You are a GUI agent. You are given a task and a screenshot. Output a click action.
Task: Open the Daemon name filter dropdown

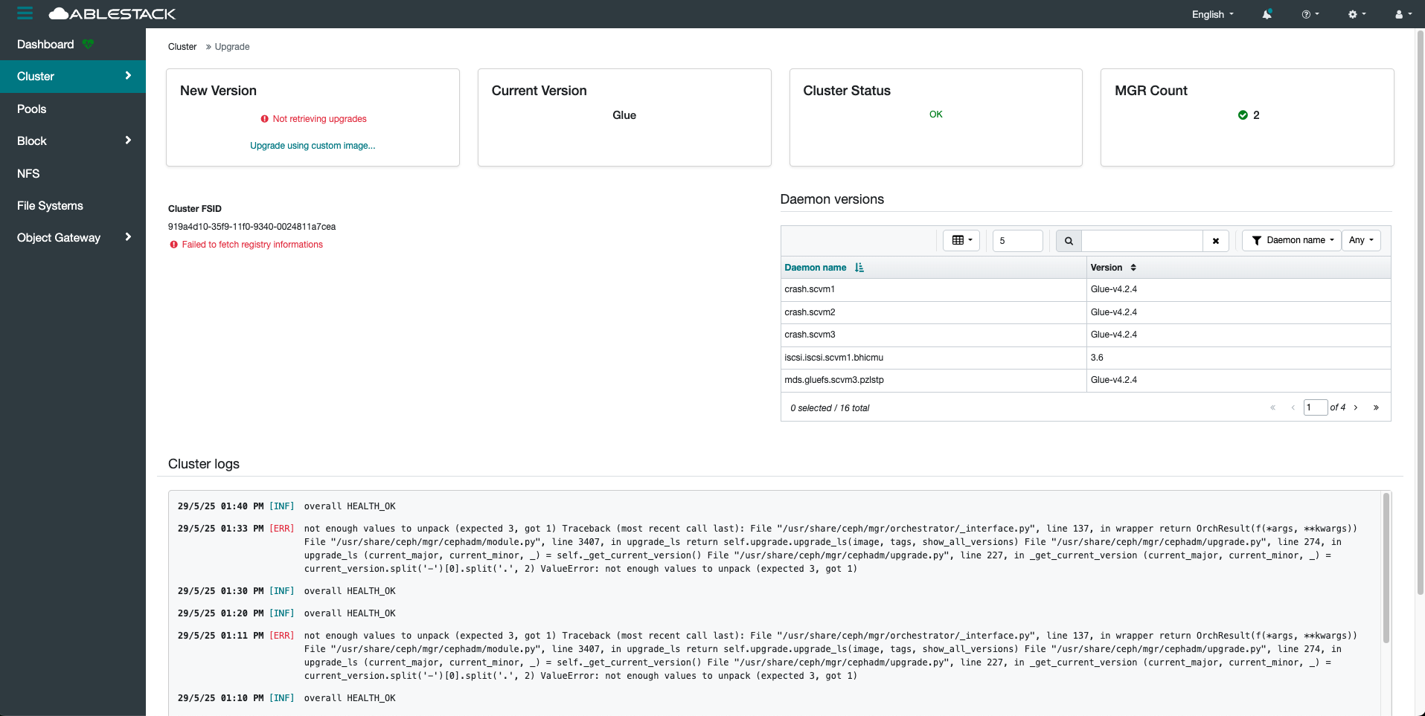point(1292,240)
